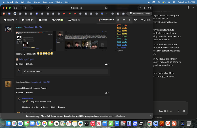This screenshot has width=197, height=128.
Task: Expand the sidebar dropdown chevron
Action: pyautogui.click(x=19, y=8)
